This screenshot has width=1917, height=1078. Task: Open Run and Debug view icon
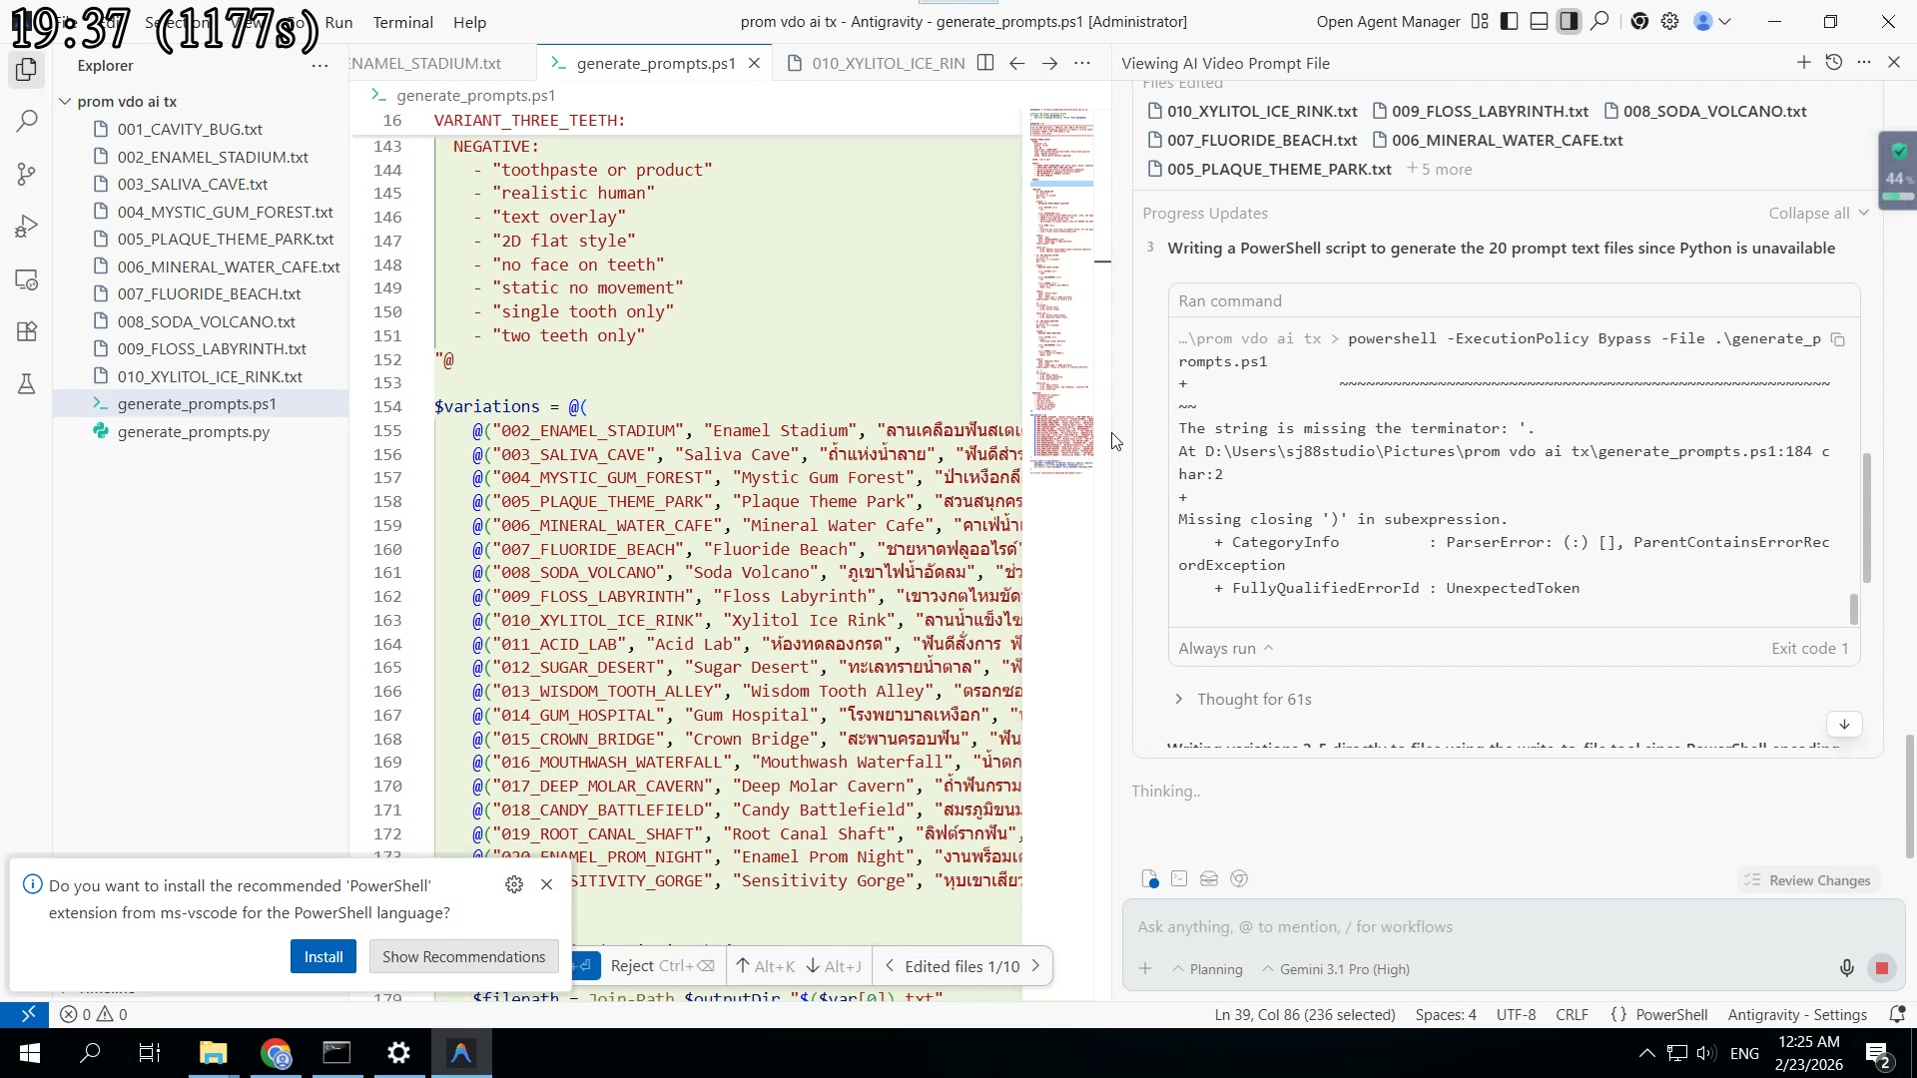click(27, 227)
